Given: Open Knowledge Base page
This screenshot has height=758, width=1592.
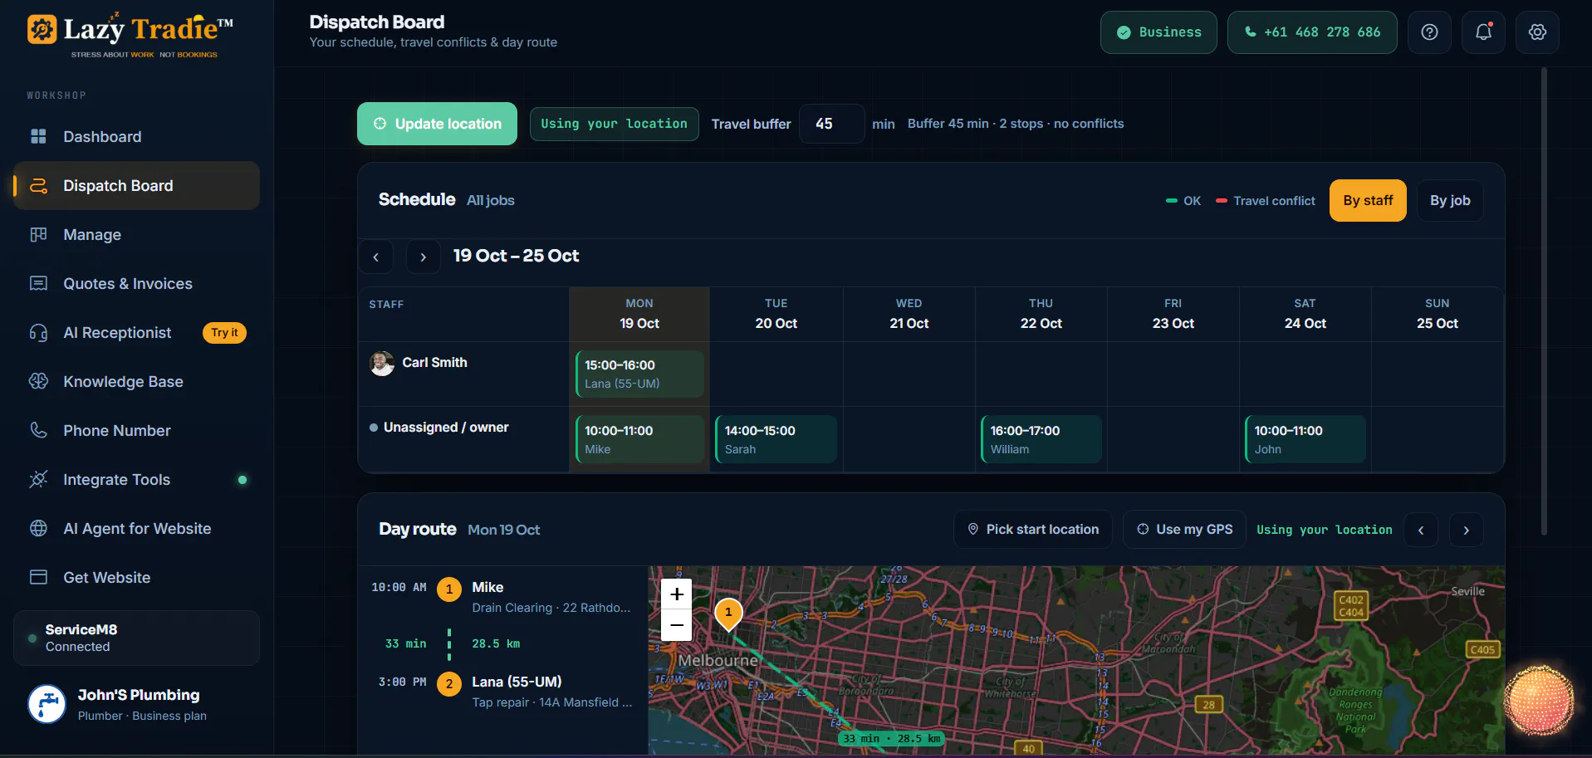Looking at the screenshot, I should [137, 381].
